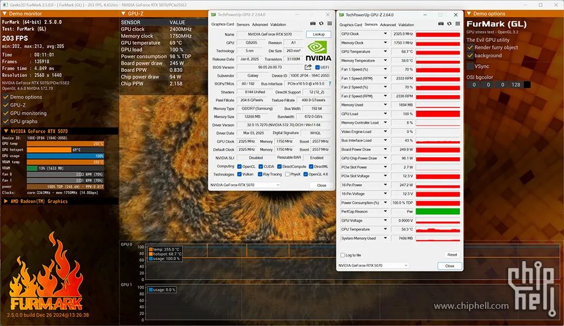Open Validation tab in left GPU-Z window
This screenshot has width=564, height=326.
click(x=278, y=24)
